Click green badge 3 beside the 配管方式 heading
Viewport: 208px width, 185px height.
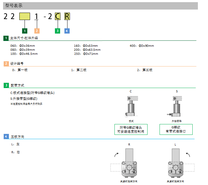coord(6,85)
